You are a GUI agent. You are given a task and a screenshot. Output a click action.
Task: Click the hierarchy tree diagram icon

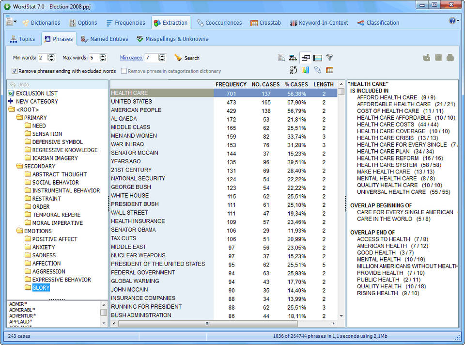(293, 58)
